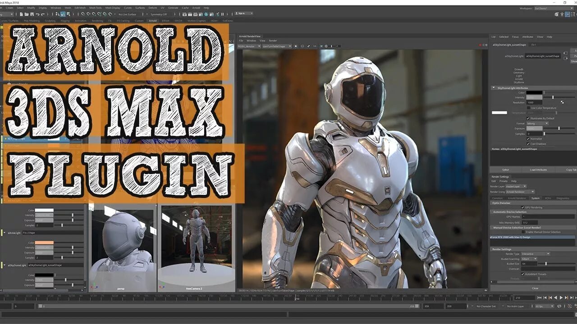Click Load Attributes button

coord(538,170)
